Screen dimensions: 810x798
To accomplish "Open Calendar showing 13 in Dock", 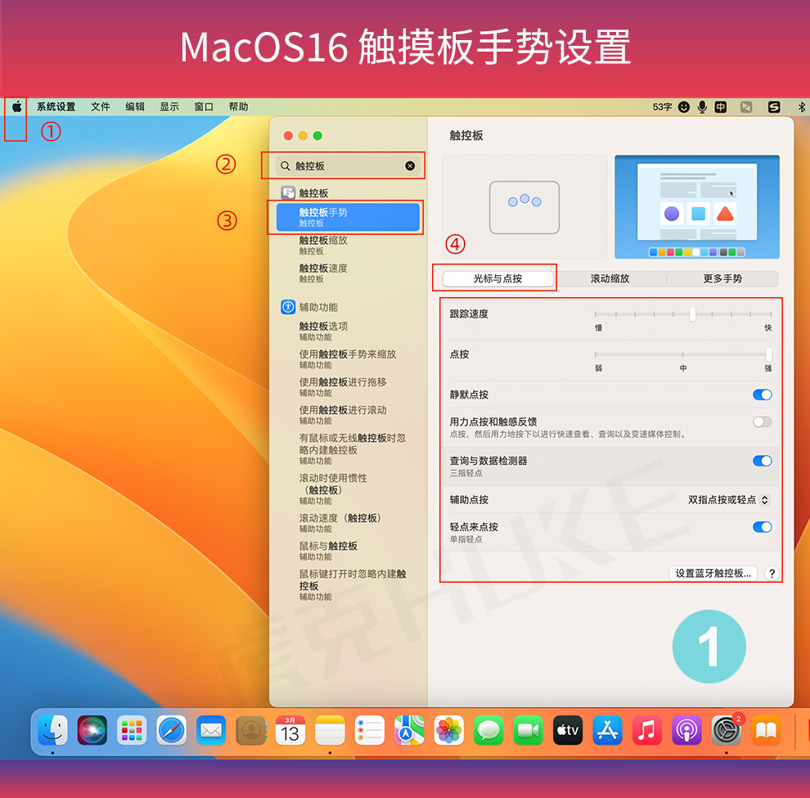I will (x=290, y=730).
